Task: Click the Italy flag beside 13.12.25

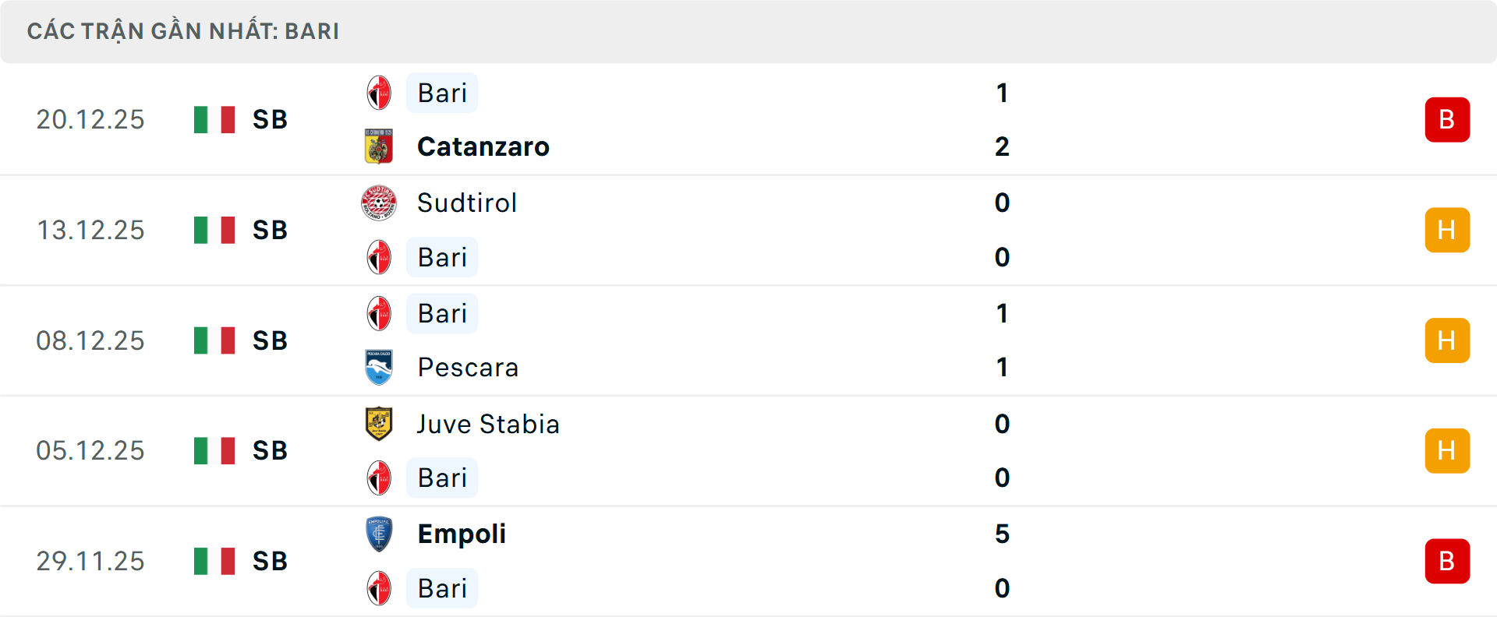Action: [x=214, y=230]
